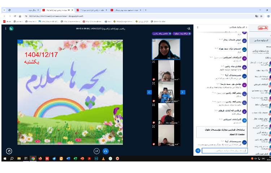Select the public chat entry in the sidebar
The width and height of the screenshot is (271, 173).
tap(261, 40)
